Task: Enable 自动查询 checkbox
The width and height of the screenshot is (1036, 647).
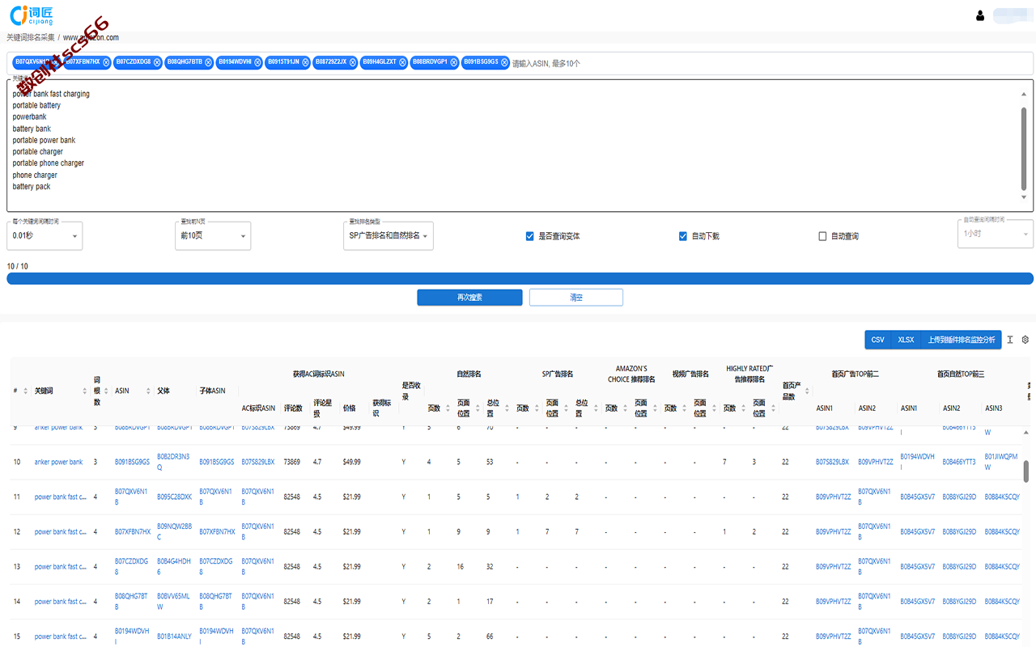Action: tap(822, 236)
